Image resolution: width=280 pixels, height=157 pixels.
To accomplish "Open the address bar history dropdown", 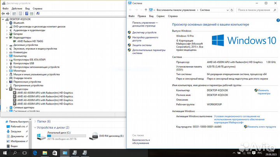I will point(227,10).
